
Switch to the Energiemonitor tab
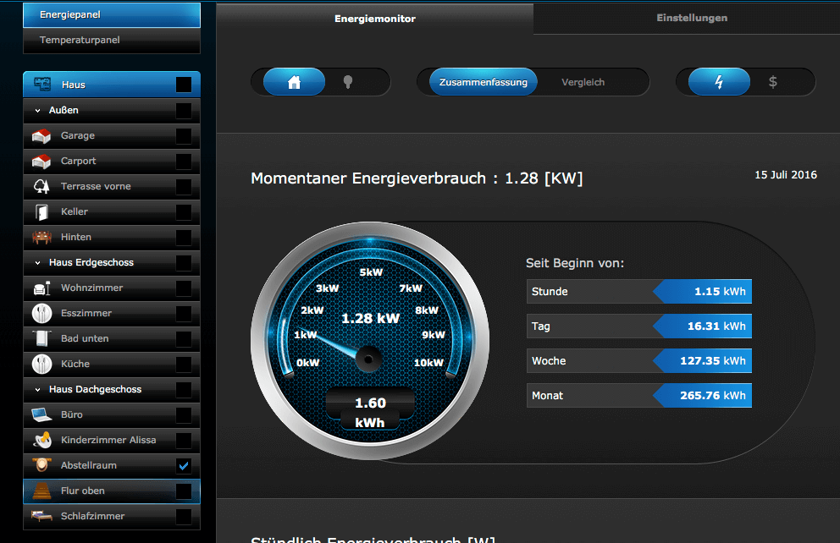pos(374,19)
